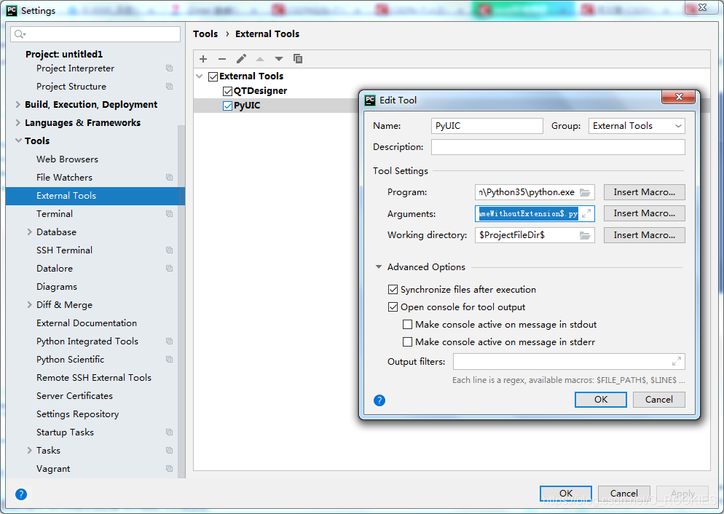The width and height of the screenshot is (724, 514).
Task: Click the settings search box
Action: pyautogui.click(x=95, y=34)
